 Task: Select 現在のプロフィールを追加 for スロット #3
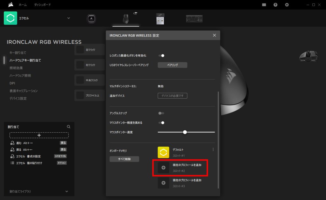click(x=187, y=180)
